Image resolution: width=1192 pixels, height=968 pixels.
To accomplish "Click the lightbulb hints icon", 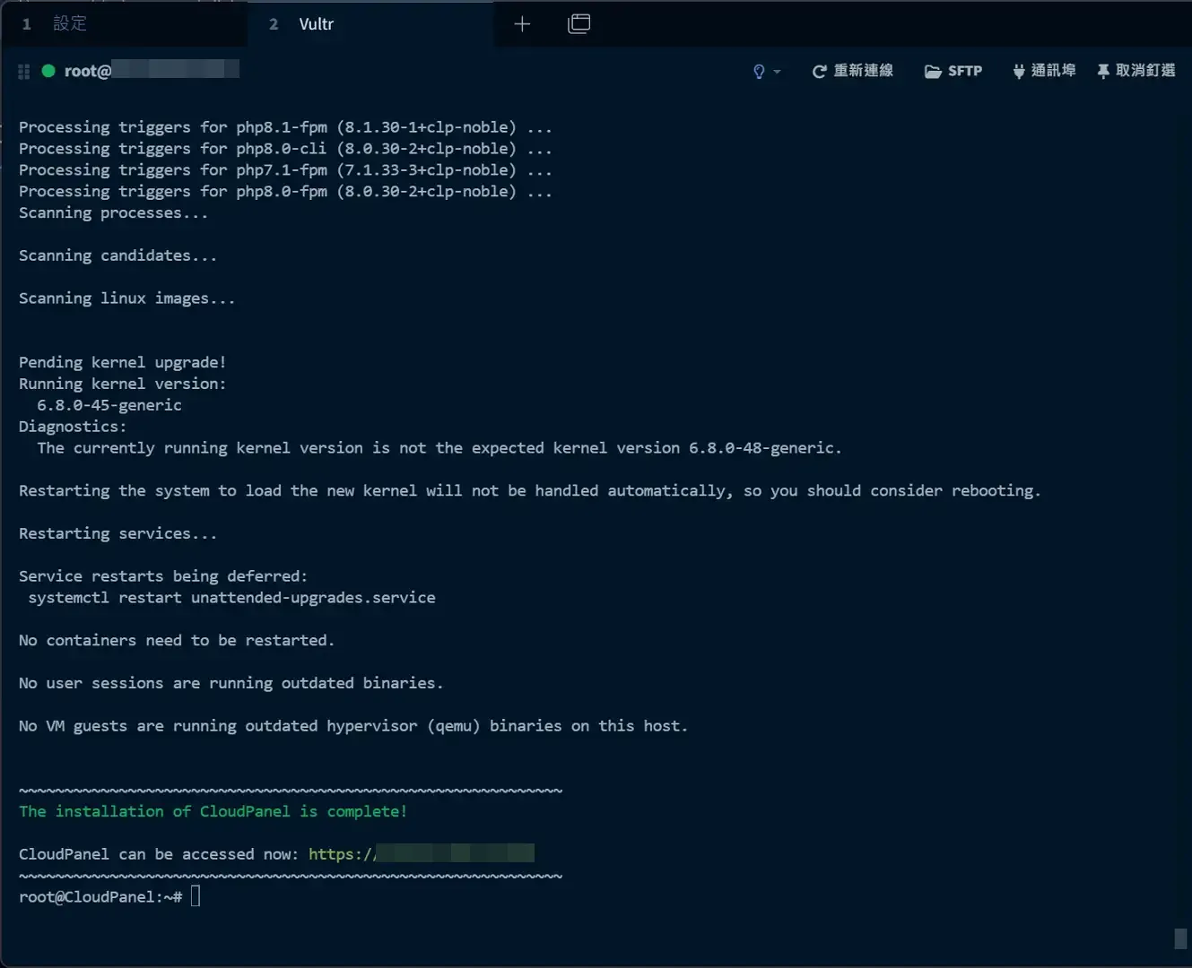I will (x=759, y=72).
